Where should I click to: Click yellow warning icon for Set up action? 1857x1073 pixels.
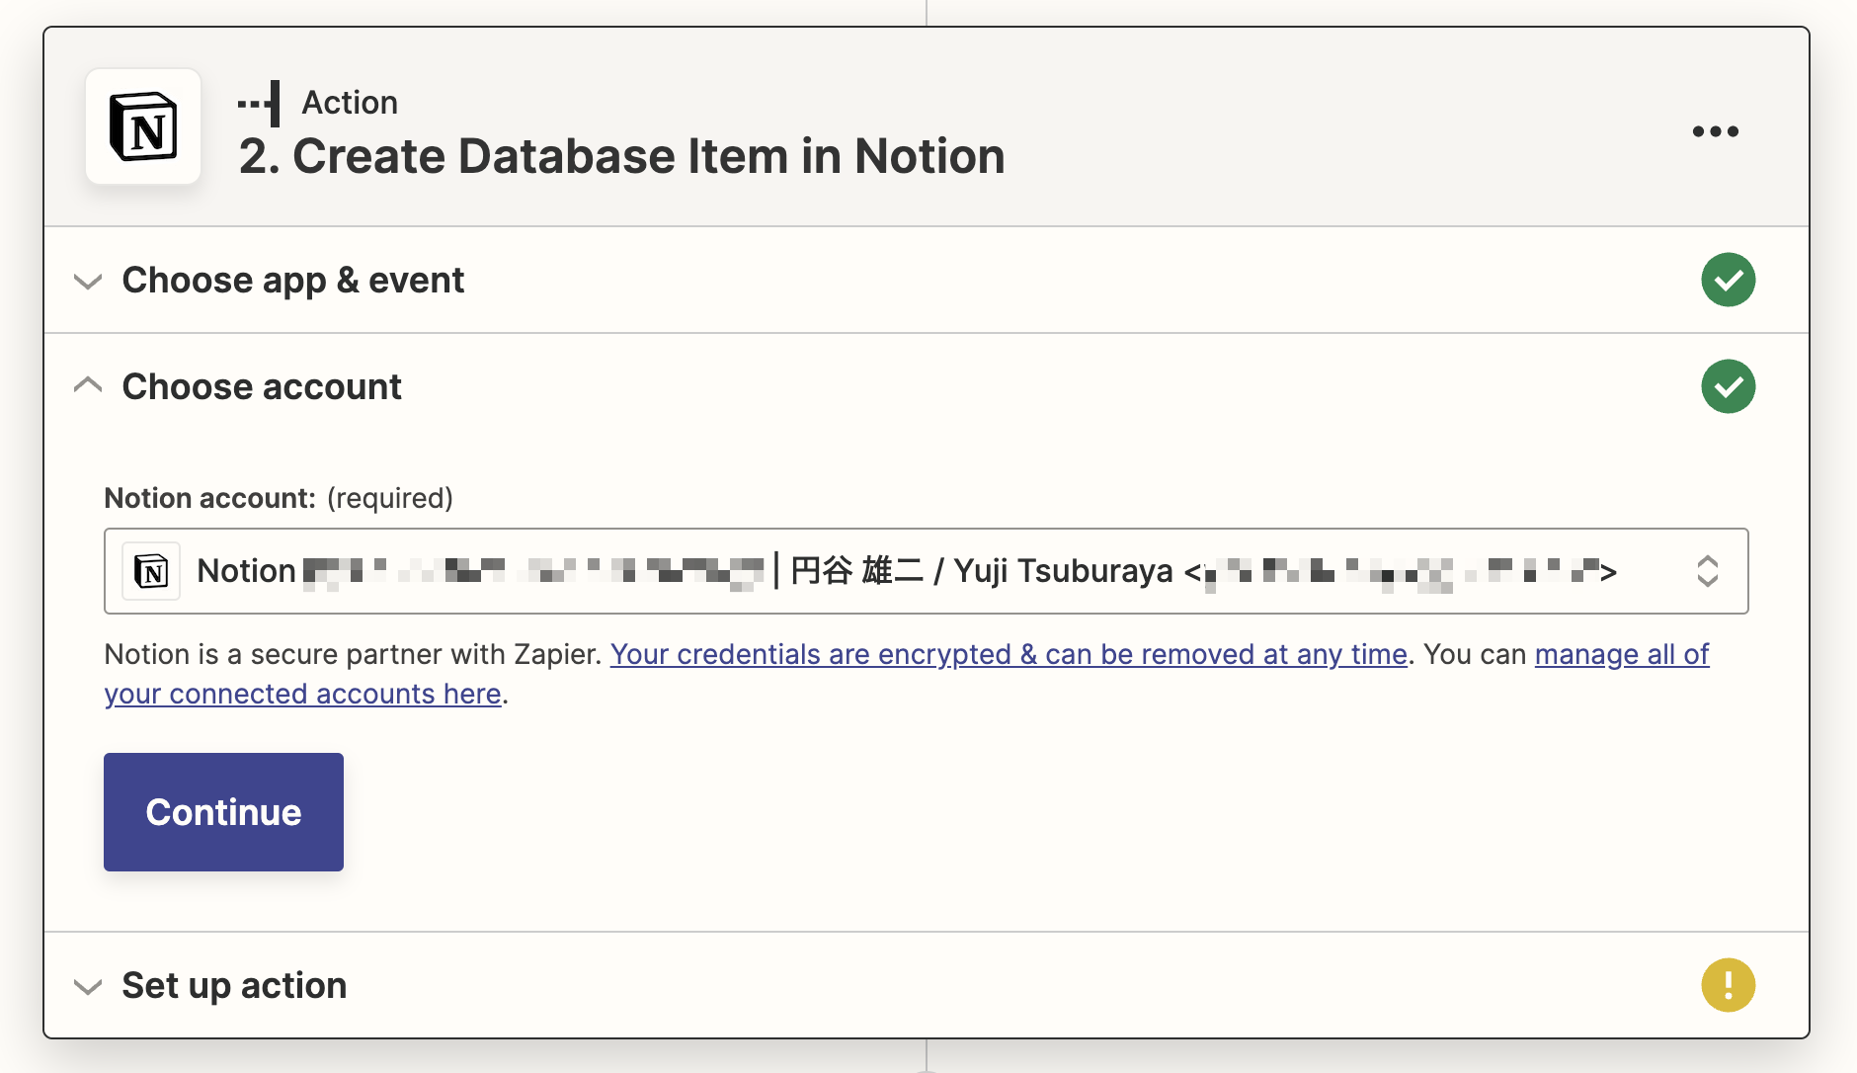click(x=1728, y=985)
